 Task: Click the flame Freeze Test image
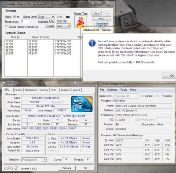[x=81, y=22]
